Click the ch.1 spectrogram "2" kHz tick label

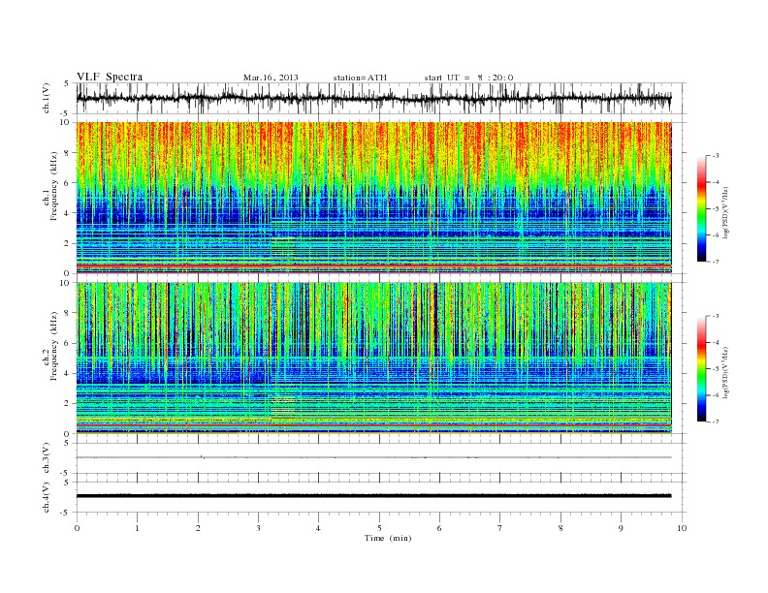coord(68,243)
